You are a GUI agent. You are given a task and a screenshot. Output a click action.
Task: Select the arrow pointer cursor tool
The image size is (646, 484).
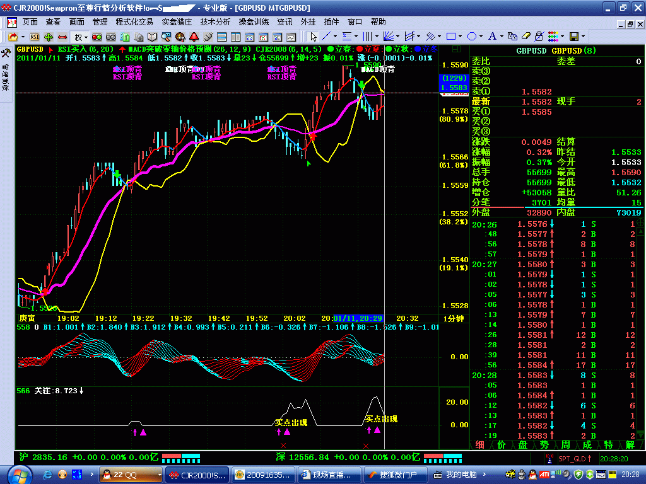tap(314, 37)
